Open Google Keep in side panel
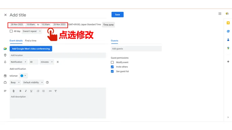The image size is (232, 130). (x=228, y=23)
